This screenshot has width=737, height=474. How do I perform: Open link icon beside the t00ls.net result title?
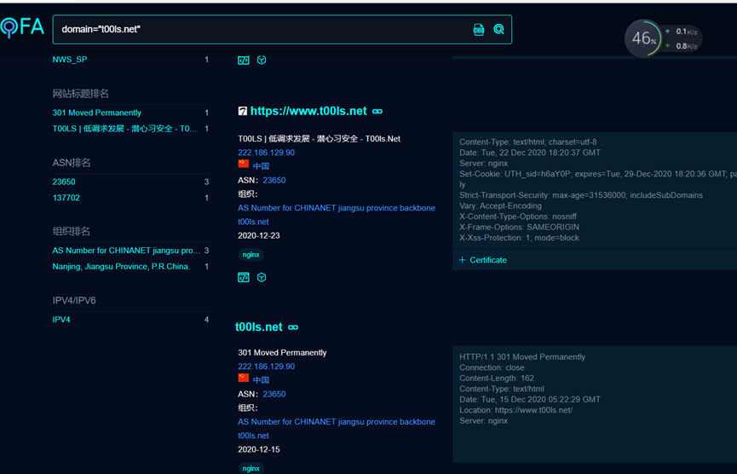tap(293, 327)
